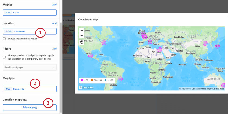Viewport: 228px width, 114px height.
Task: Select the data point in eastern China
Action: [x=205, y=43]
